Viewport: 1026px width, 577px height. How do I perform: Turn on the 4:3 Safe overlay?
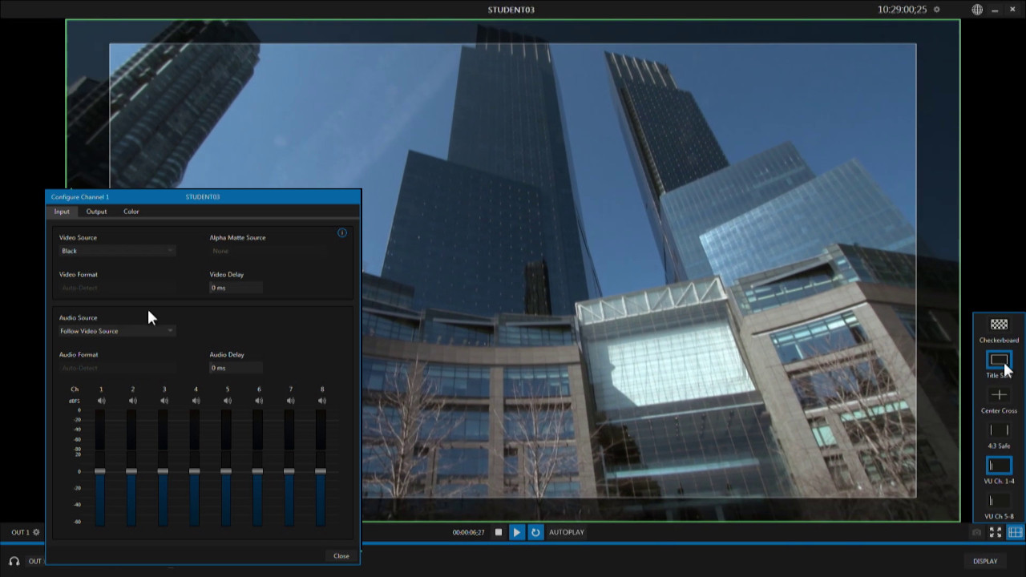pos(999,430)
